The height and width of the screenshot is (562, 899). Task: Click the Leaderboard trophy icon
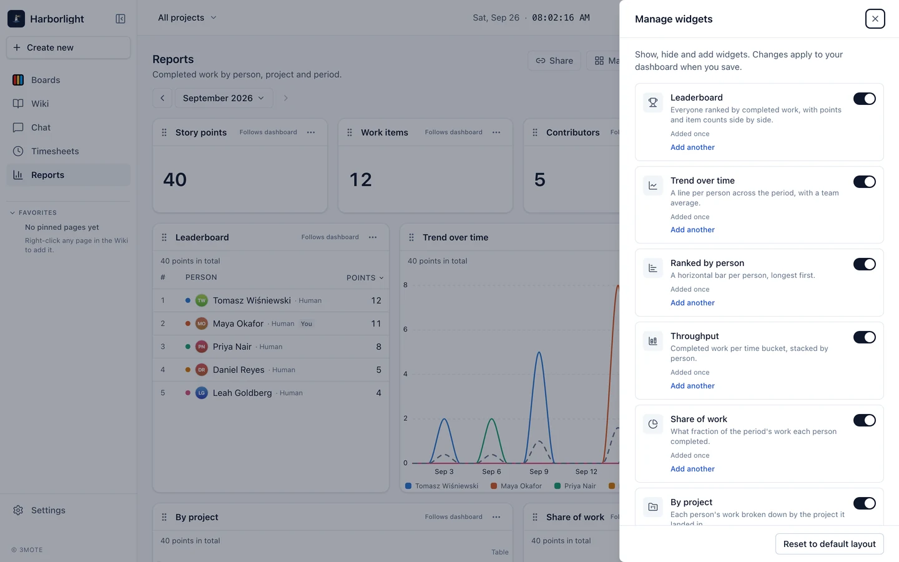(653, 102)
